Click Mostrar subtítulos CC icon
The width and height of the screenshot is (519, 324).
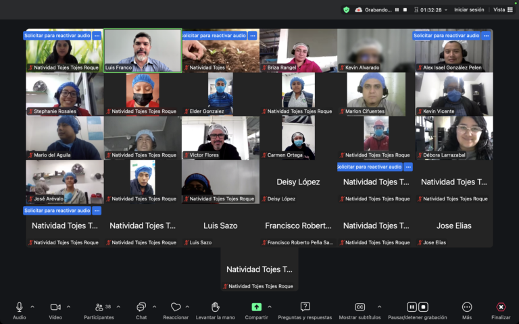pos(360,307)
